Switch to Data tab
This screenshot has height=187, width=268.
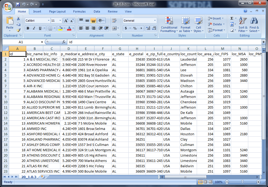tap(97, 11)
